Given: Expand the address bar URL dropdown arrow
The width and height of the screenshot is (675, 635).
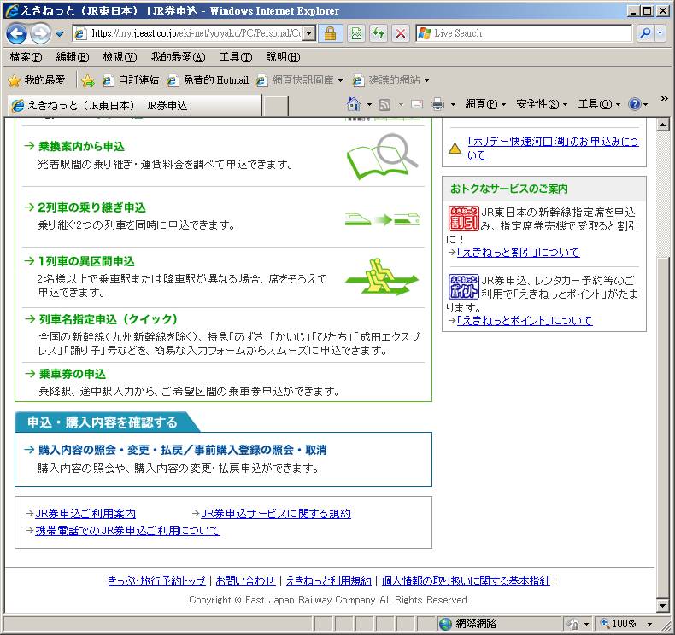Looking at the screenshot, I should (x=309, y=33).
